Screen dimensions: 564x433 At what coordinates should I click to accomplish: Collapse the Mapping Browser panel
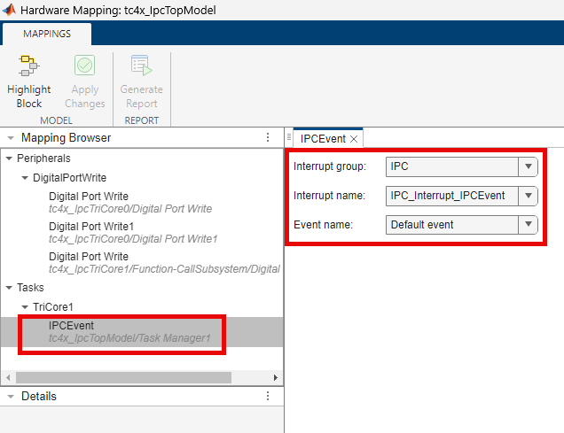click(x=11, y=138)
